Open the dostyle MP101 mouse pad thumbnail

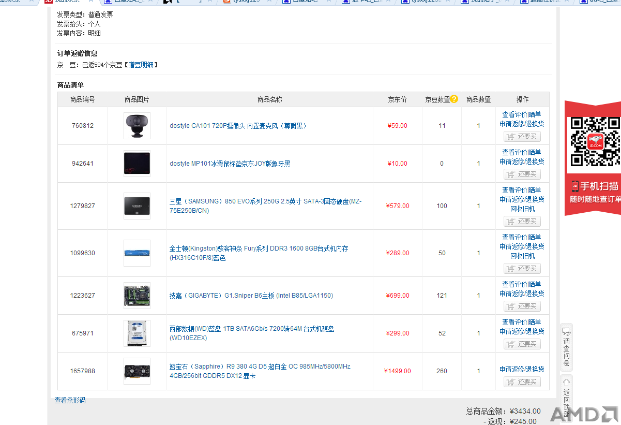137,164
